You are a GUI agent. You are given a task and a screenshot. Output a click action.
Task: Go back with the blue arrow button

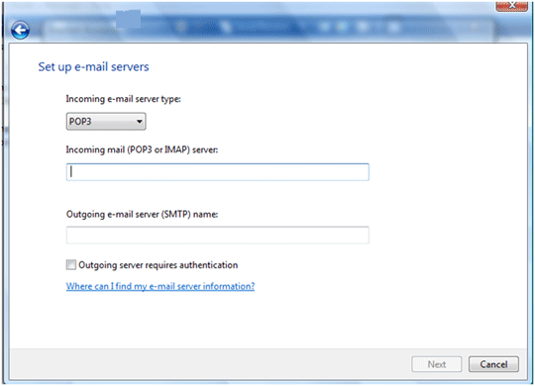[x=20, y=31]
